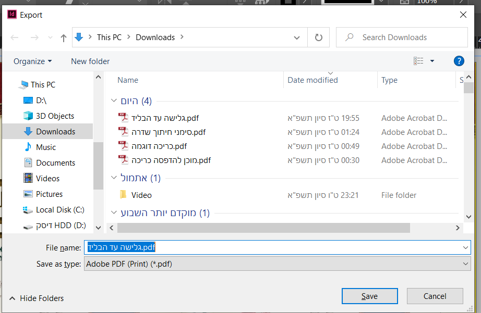Click the New folder menu item
Viewport: 481px width, 313px height.
tap(90, 61)
